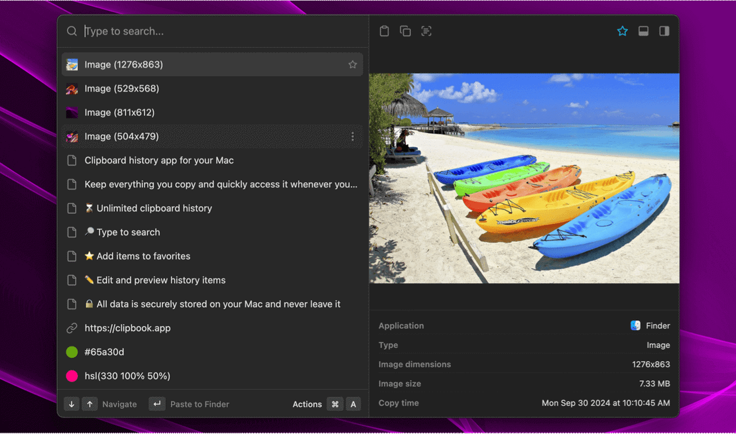This screenshot has width=736, height=434.
Task: Select the Image (529x568) history item
Action: click(212, 88)
